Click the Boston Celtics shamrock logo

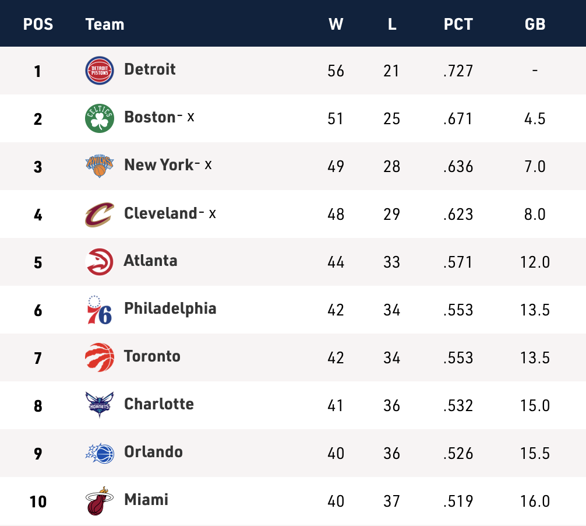pyautogui.click(x=100, y=118)
